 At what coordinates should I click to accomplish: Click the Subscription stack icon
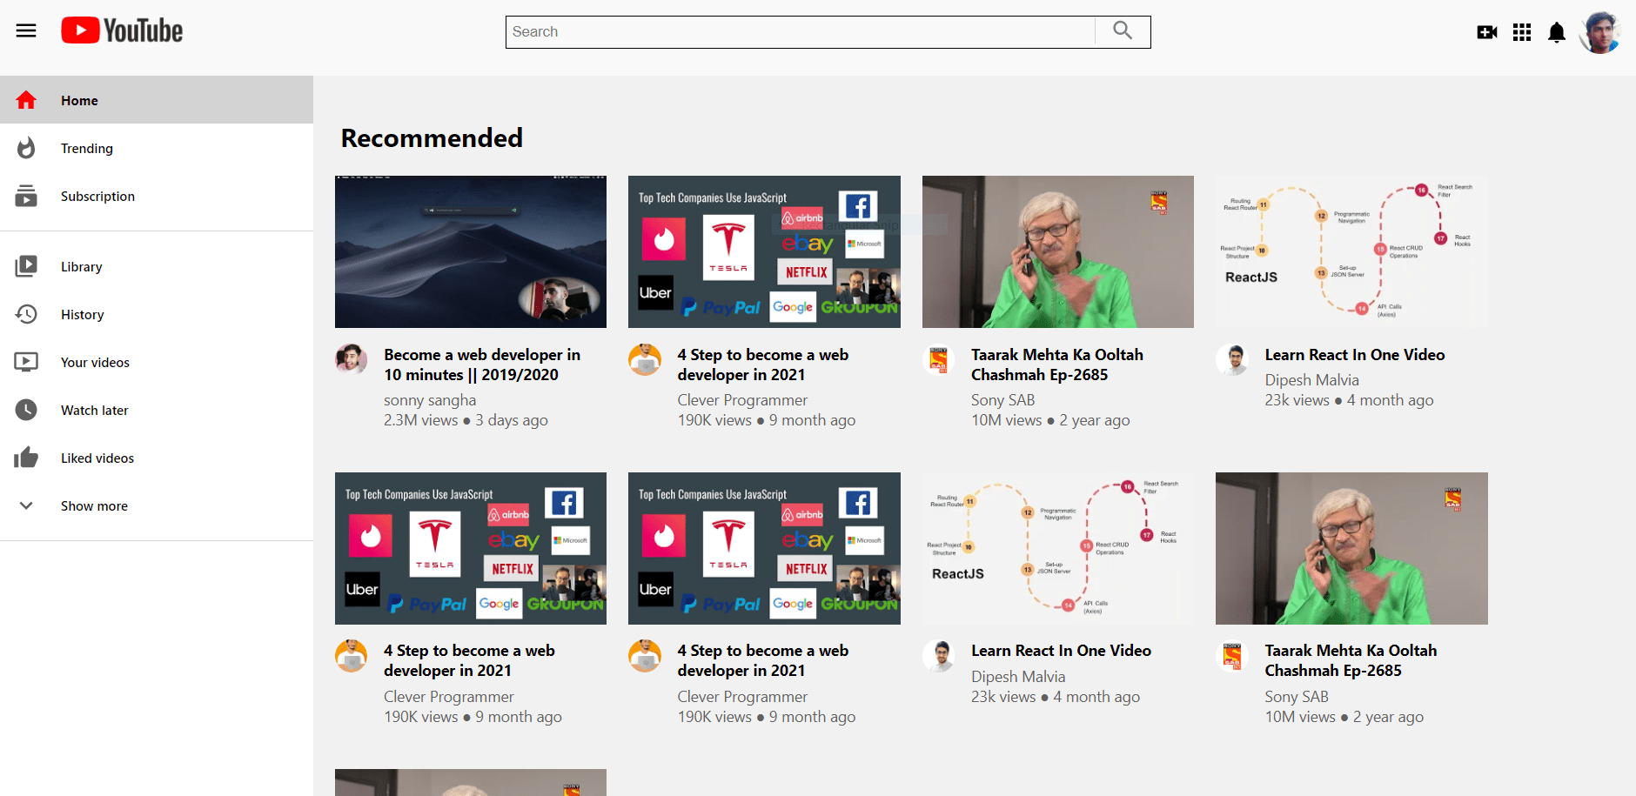(26, 196)
